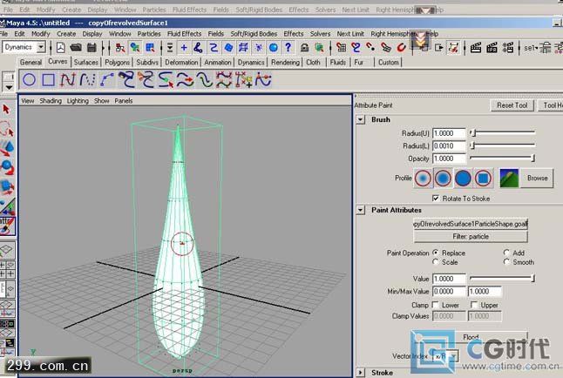Open the Fluid Effects menu
Image resolution: width=563 pixels, height=378 pixels.
point(184,34)
